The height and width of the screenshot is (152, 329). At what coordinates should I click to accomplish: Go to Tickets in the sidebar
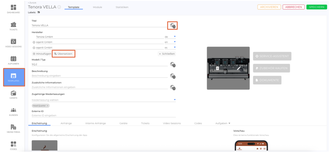(13, 26)
